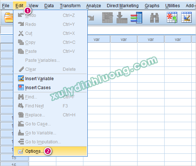Viewport: 196px width, 166px height.
Task: Click the Go to Case toolbar icon
Action: click(108, 18)
